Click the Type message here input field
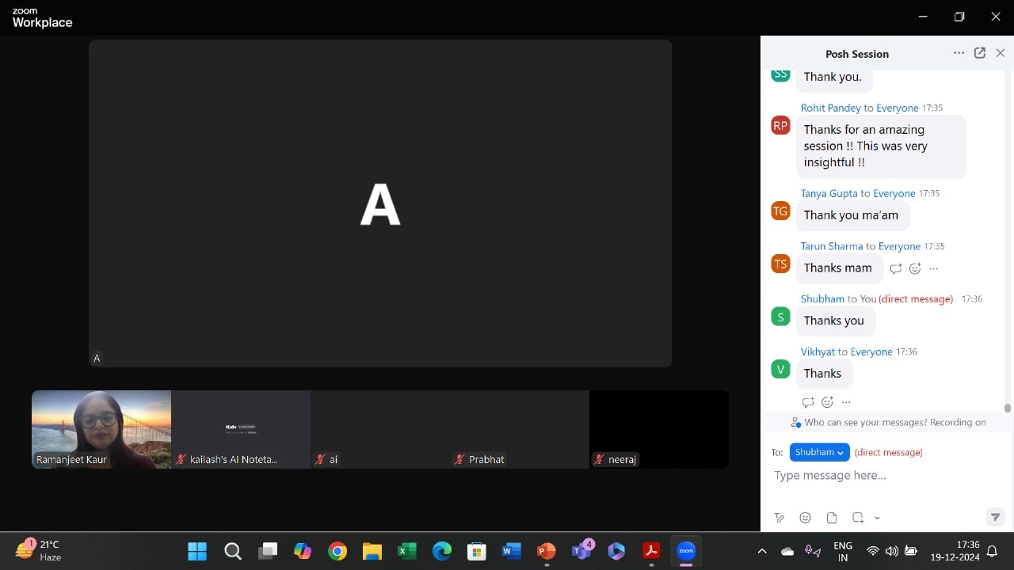This screenshot has width=1014, height=570. click(x=879, y=476)
